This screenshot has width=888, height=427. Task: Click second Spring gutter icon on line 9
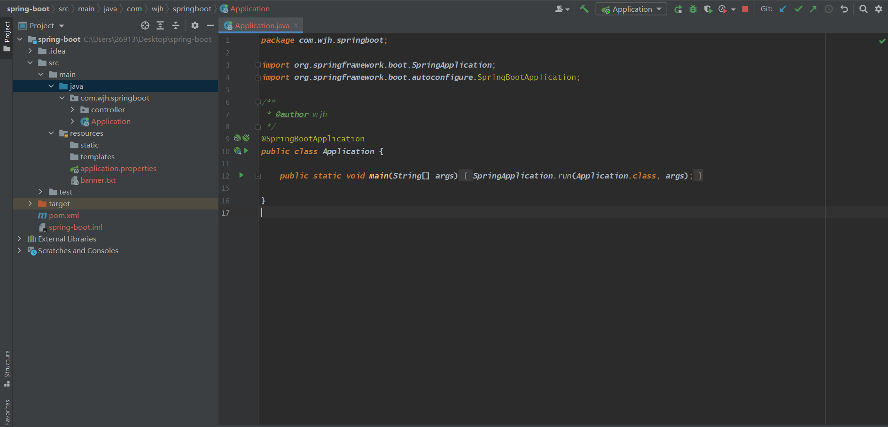(x=246, y=138)
